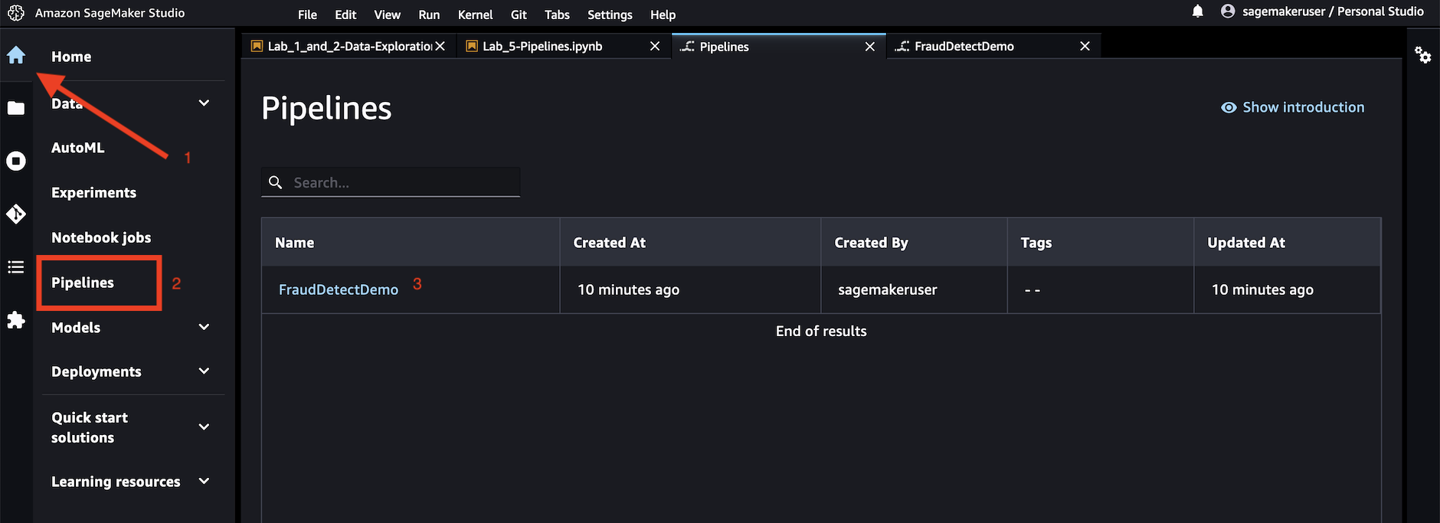The image size is (1440, 523).
Task: Click the pipelines Search field
Action: [391, 182]
